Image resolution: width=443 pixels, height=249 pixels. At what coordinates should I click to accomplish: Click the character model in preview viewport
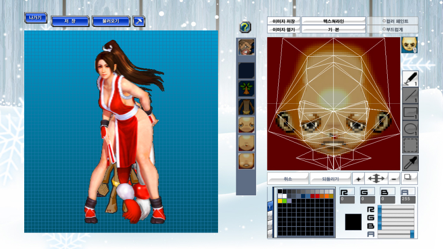point(124,133)
